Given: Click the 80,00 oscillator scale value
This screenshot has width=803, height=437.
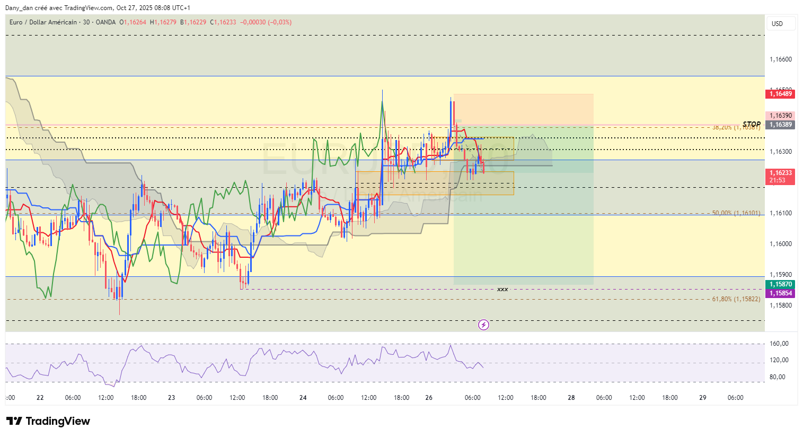Looking at the screenshot, I should (x=778, y=377).
